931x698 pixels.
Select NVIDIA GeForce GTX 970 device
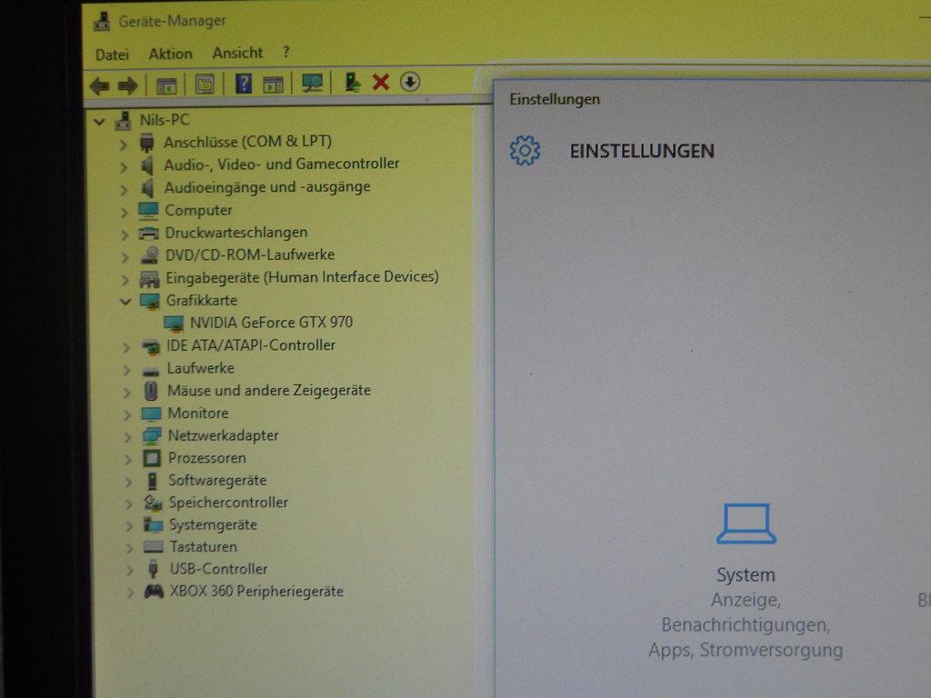tap(271, 323)
